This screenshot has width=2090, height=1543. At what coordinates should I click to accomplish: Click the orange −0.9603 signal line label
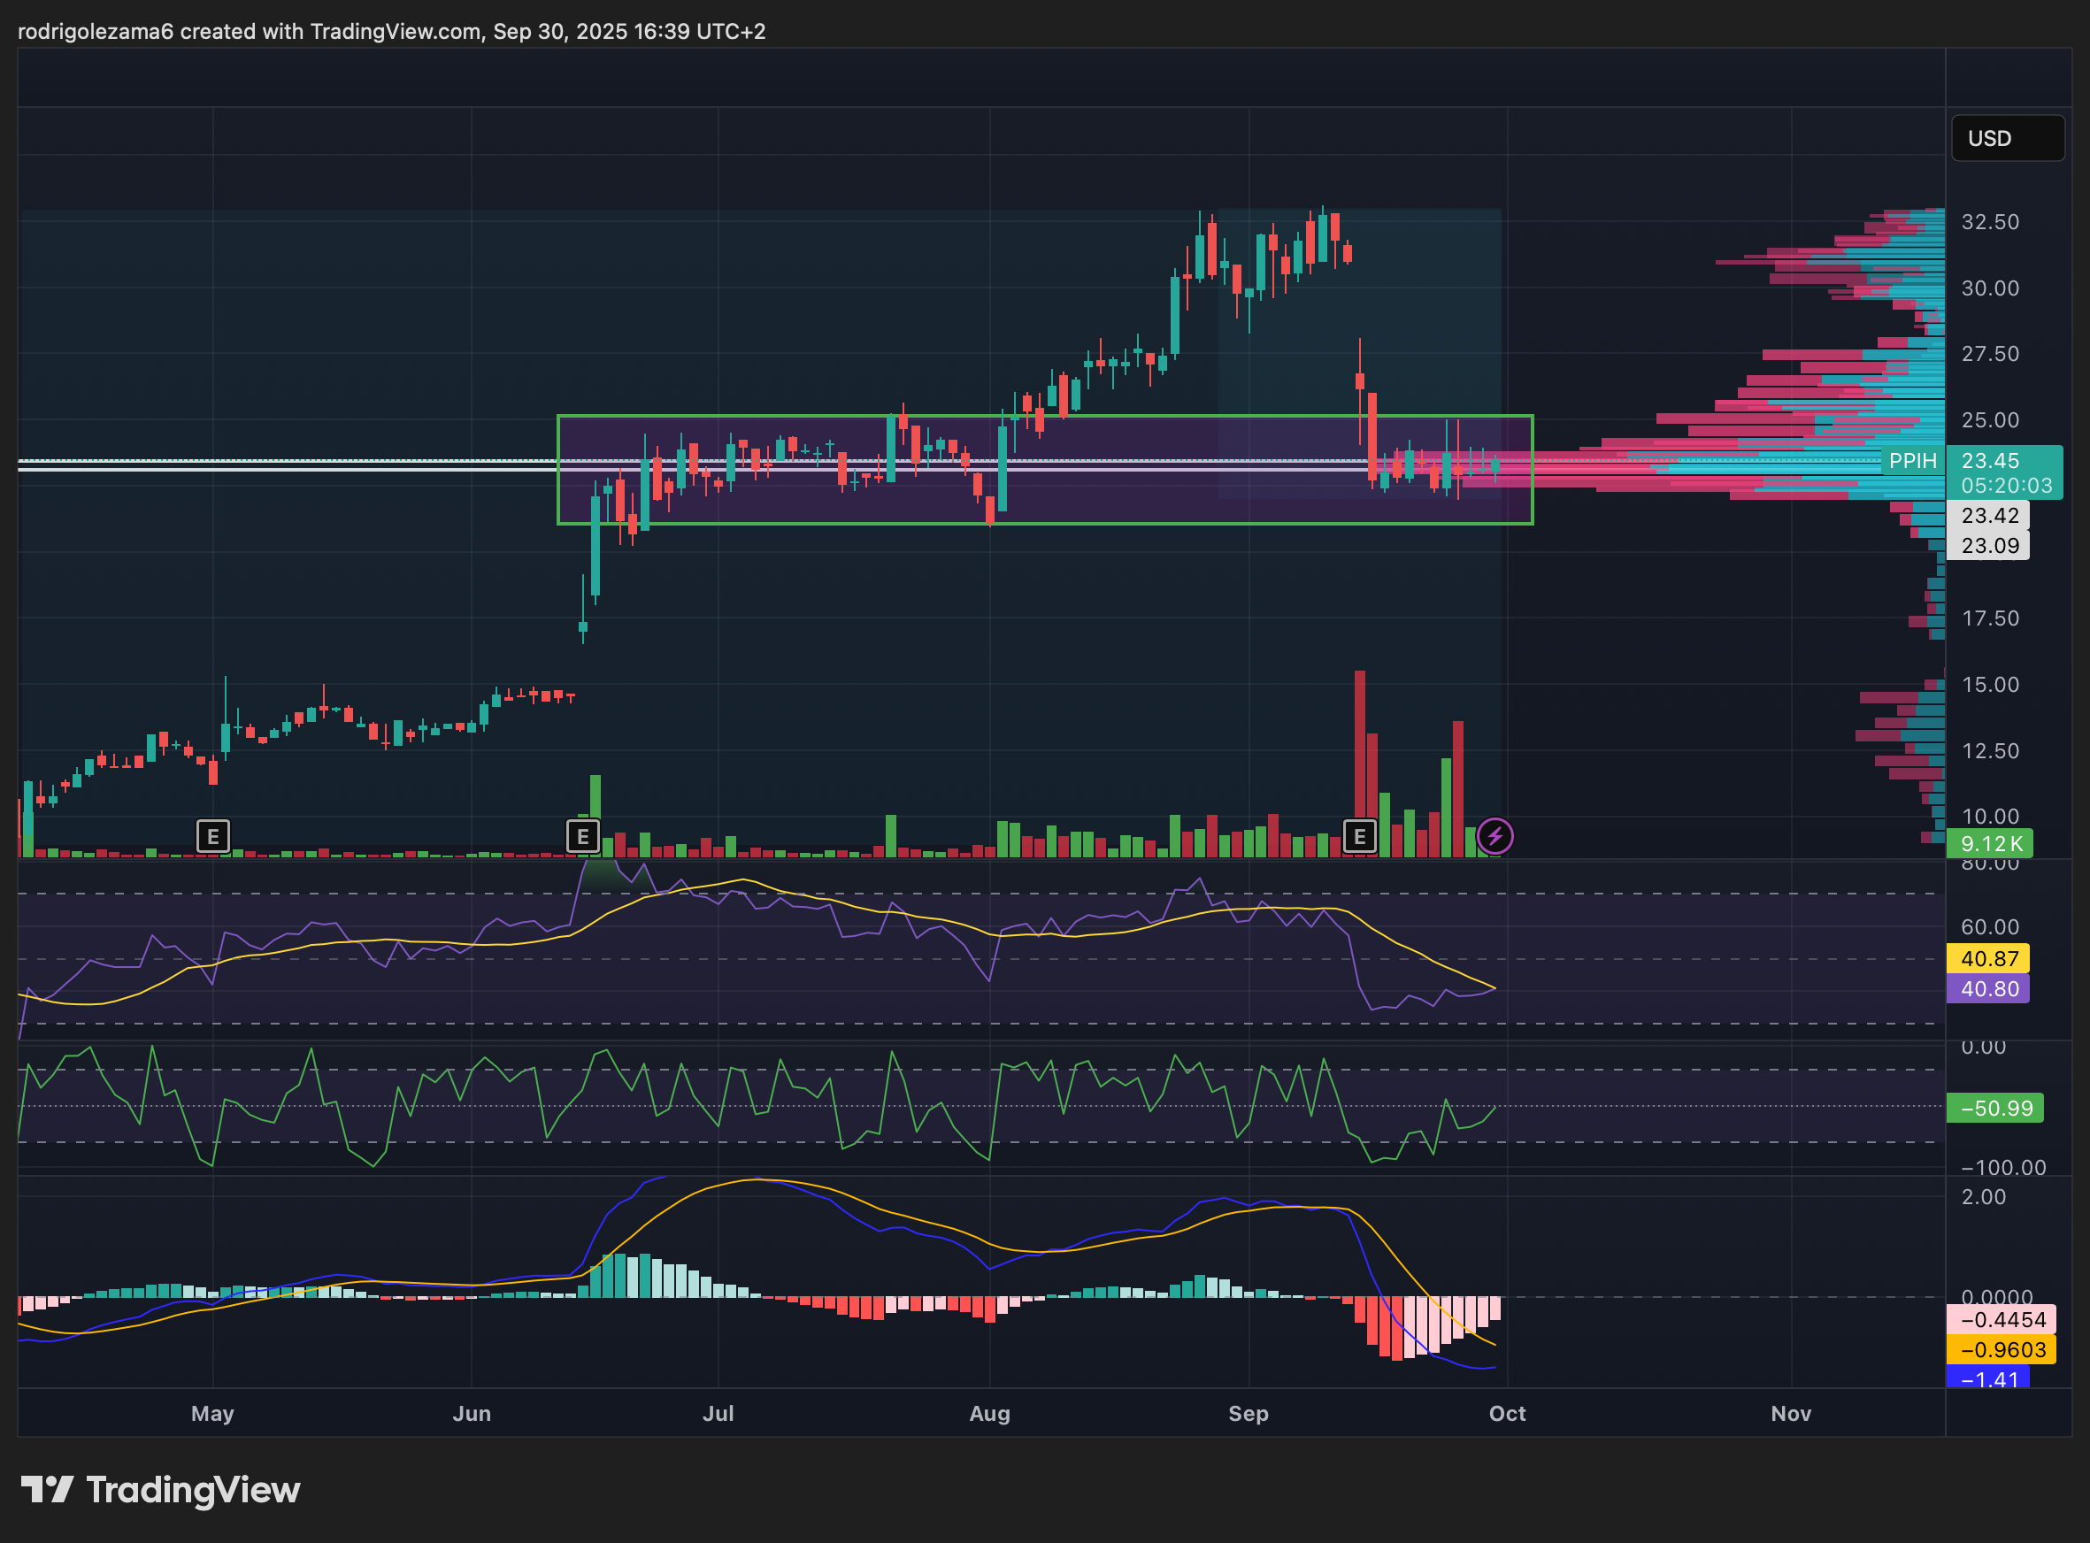[2002, 1349]
